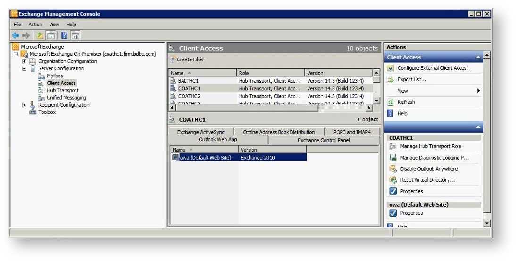The width and height of the screenshot is (516, 261).
Task: Click the Configure External Client Access icon
Action: [x=391, y=68]
